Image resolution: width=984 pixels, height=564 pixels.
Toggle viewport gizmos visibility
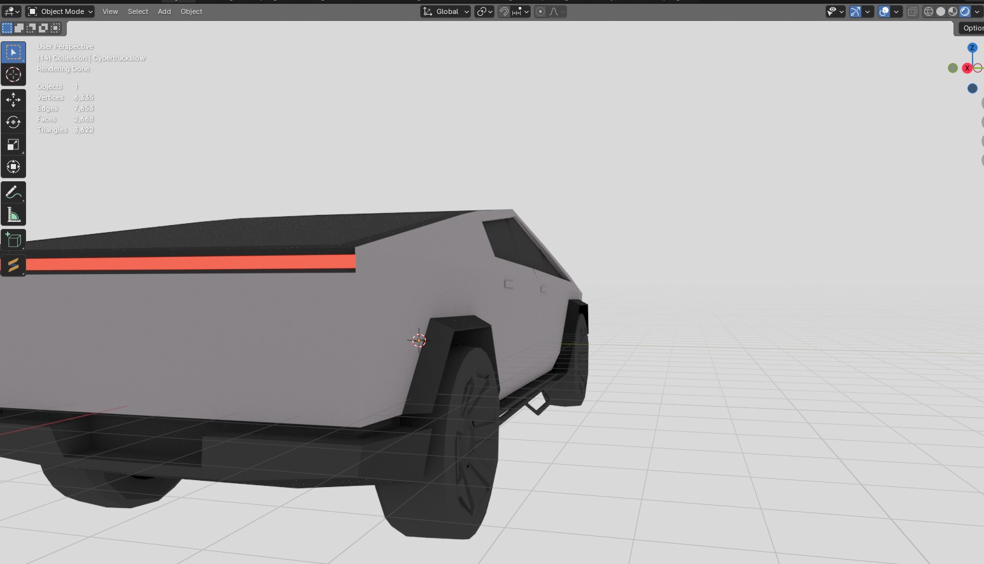(x=855, y=11)
